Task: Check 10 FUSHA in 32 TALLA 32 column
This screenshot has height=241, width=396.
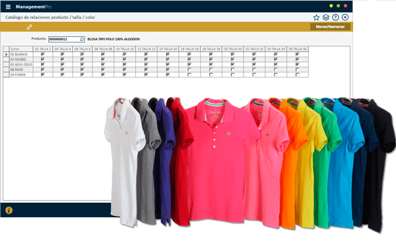Action: point(254,74)
